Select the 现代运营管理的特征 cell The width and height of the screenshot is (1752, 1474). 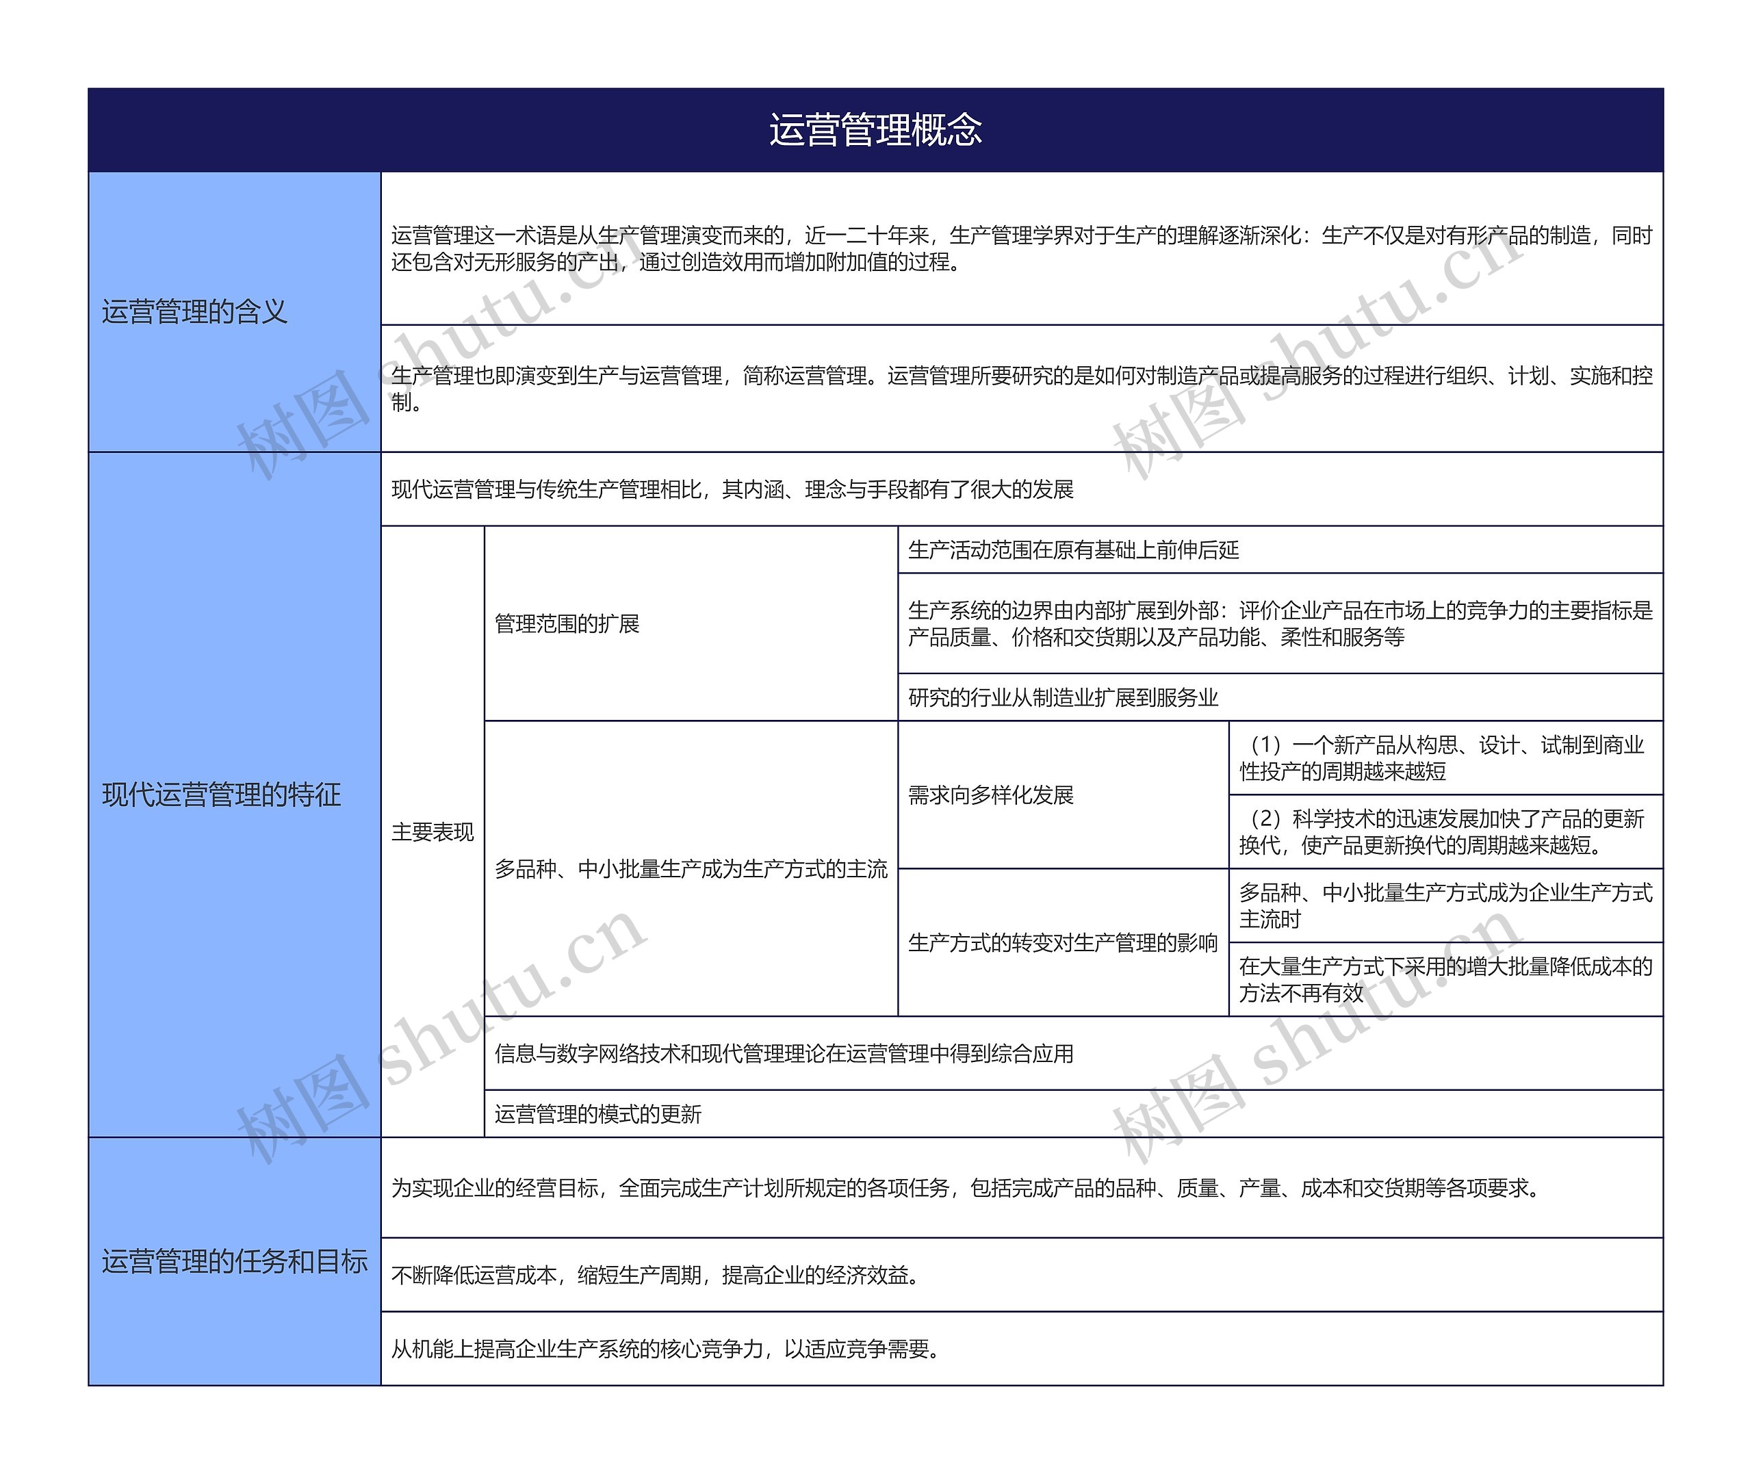pos(235,794)
